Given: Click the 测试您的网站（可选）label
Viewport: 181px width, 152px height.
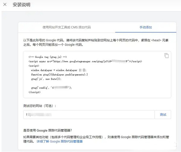Looking at the screenshot, I should pyautogui.click(x=40, y=106).
